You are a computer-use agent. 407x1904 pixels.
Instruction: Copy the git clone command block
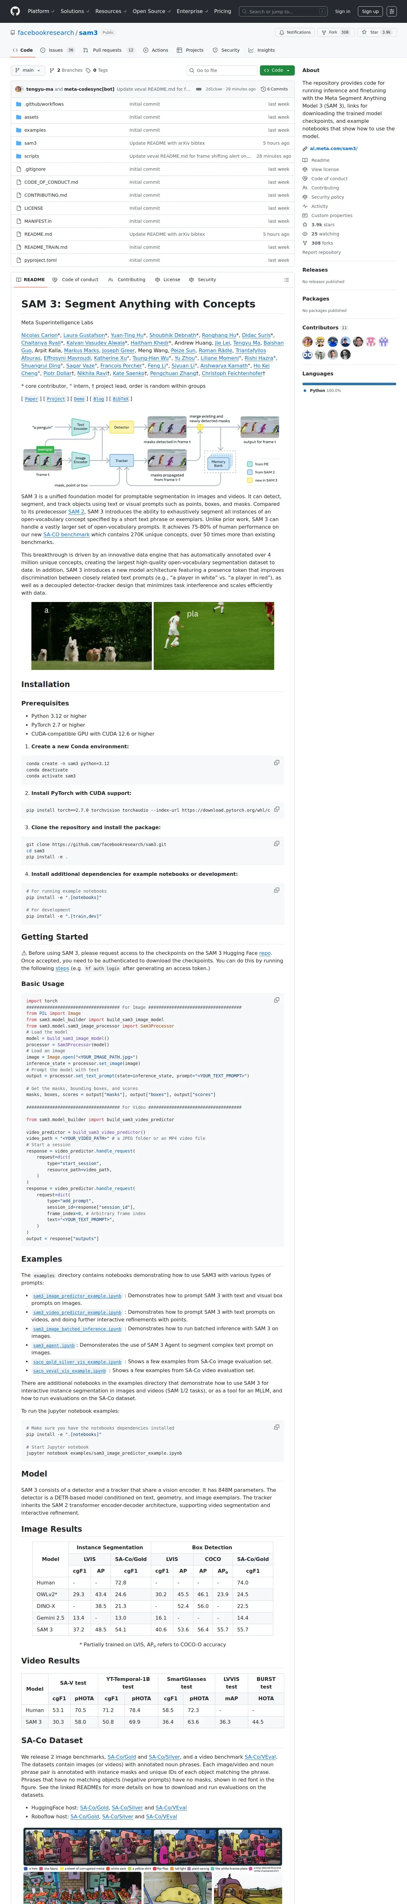click(x=277, y=843)
